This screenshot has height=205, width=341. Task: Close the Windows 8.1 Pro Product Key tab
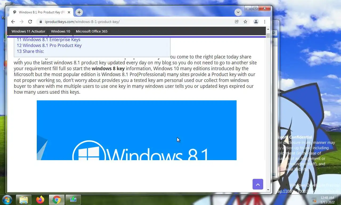[x=69, y=12]
